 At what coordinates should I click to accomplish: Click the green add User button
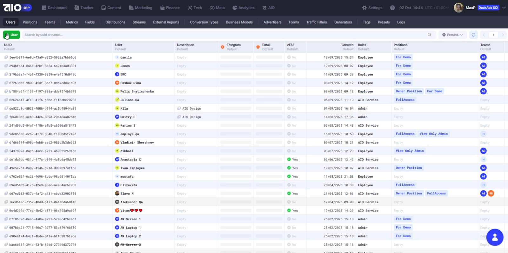coord(11,35)
